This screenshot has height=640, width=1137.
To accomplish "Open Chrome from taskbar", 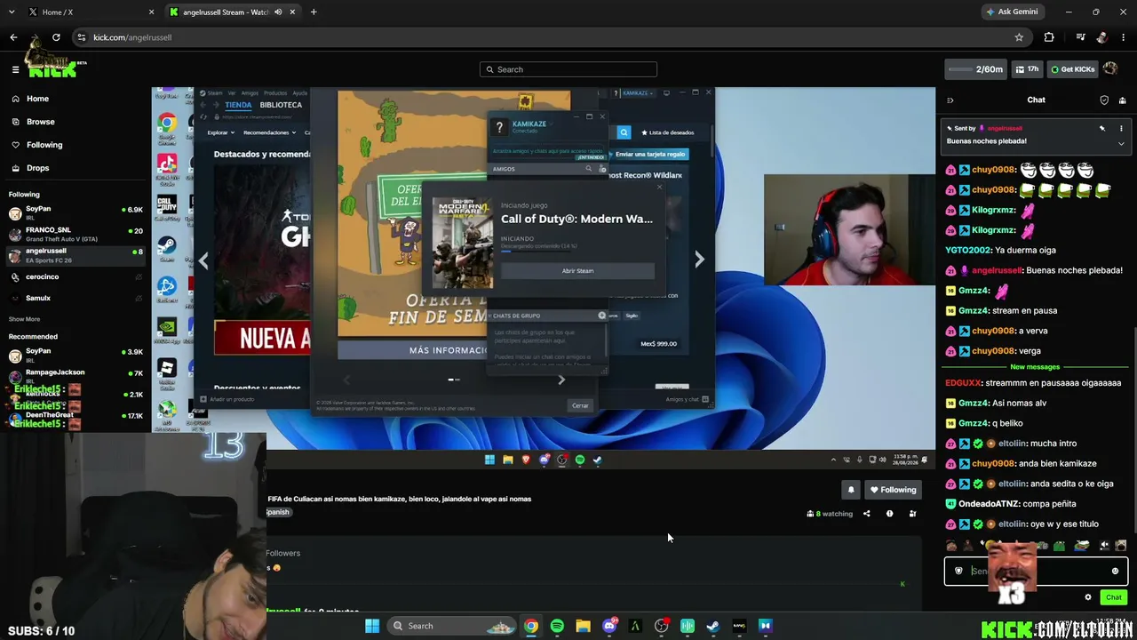I will tap(530, 626).
